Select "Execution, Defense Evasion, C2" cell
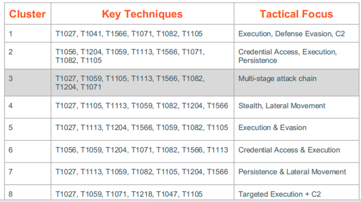Image resolution: width=361 pixels, height=202 pixels. [x=291, y=34]
